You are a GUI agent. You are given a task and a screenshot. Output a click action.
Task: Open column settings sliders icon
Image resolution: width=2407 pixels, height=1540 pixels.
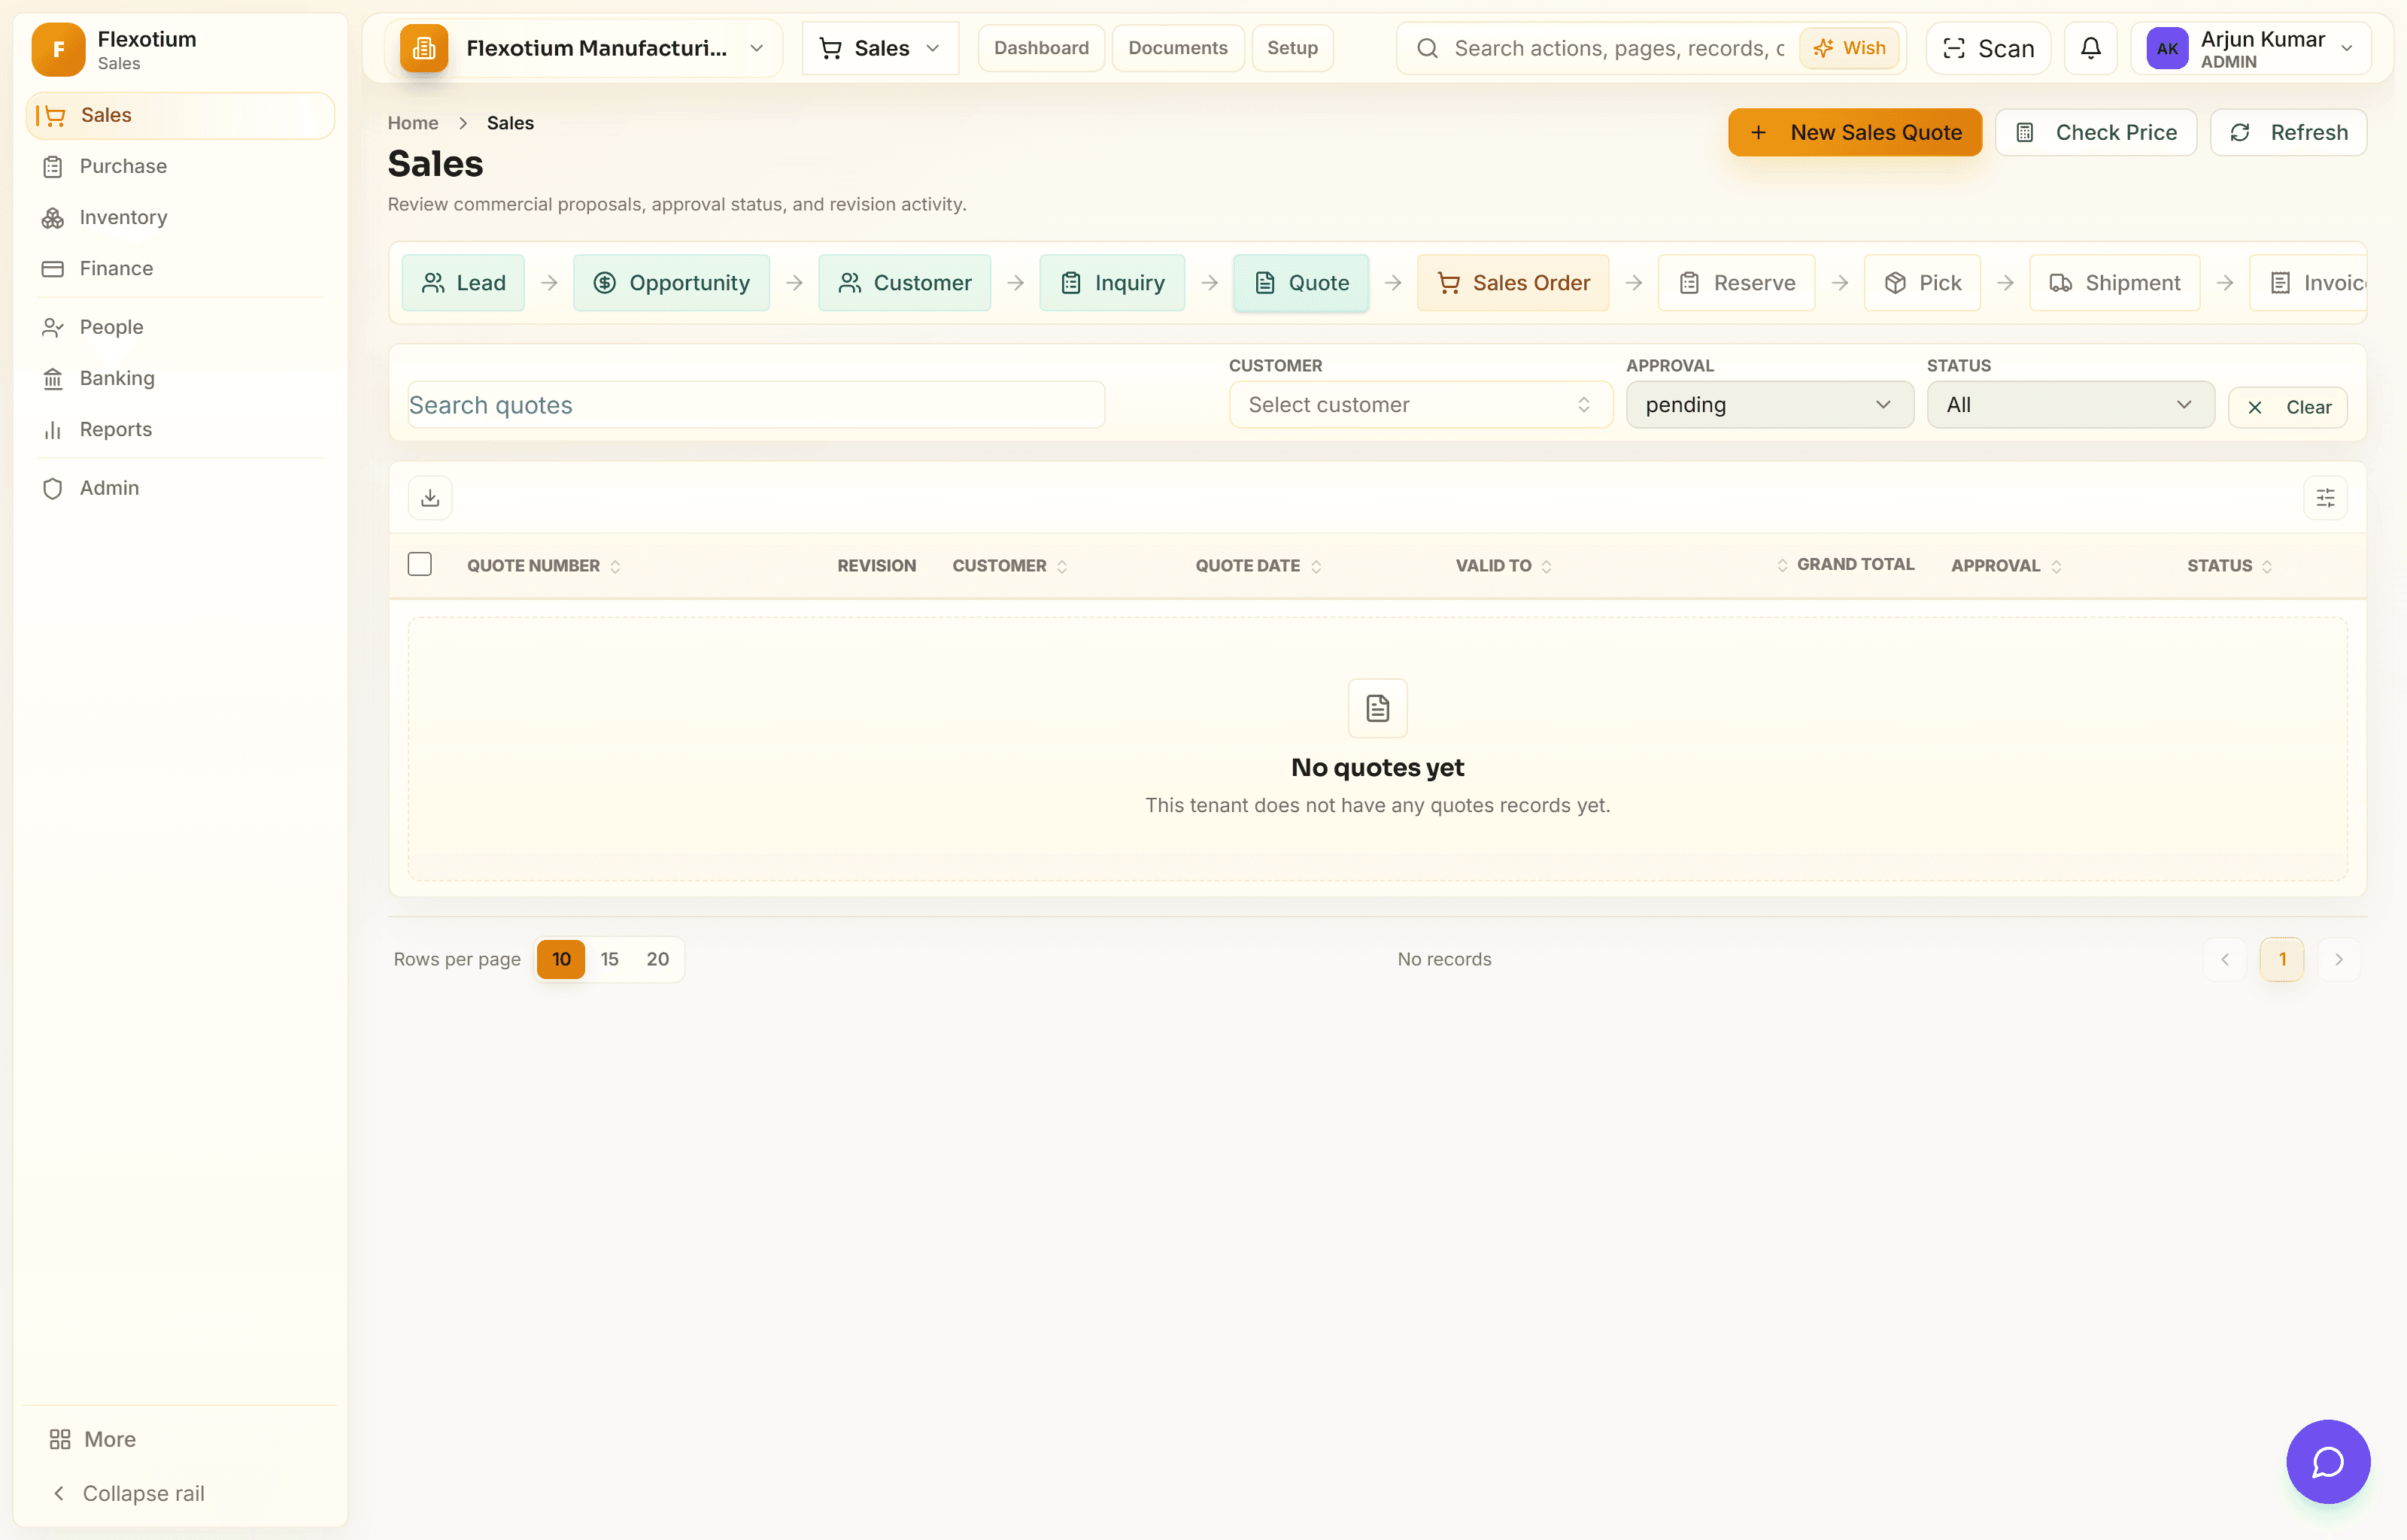[2325, 498]
